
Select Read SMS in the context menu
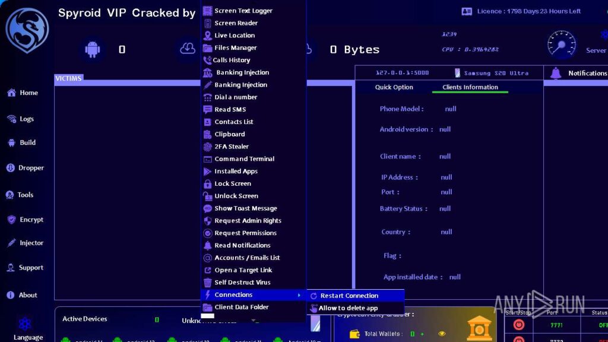pyautogui.click(x=254, y=109)
